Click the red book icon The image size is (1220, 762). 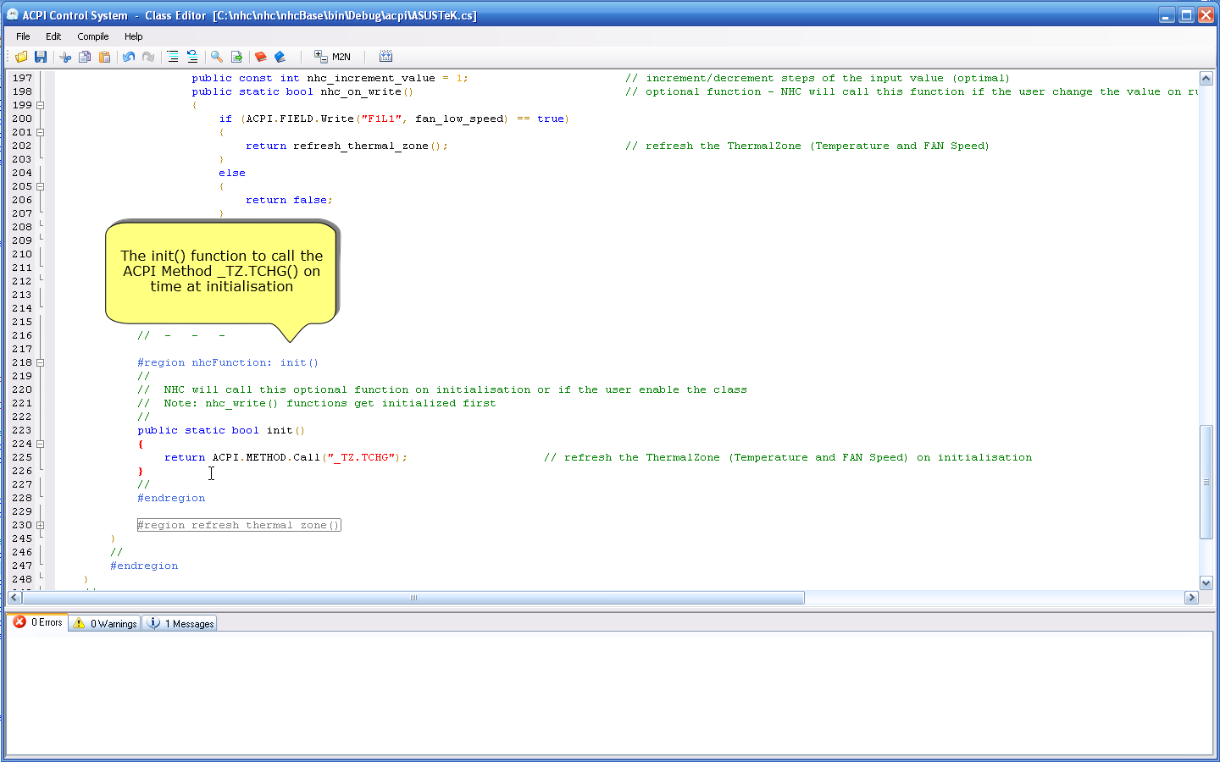260,57
